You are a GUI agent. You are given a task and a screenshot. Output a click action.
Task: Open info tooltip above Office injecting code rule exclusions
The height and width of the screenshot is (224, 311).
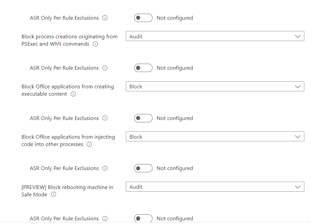coord(105,118)
